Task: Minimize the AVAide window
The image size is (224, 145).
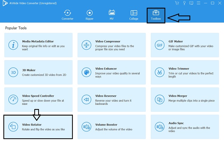Action: (x=205, y=3)
